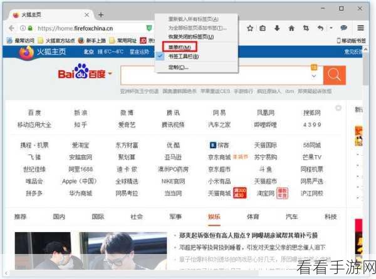The width and height of the screenshot is (376, 279).
Task: Open the 沪江网校 link
Action: (312, 193)
